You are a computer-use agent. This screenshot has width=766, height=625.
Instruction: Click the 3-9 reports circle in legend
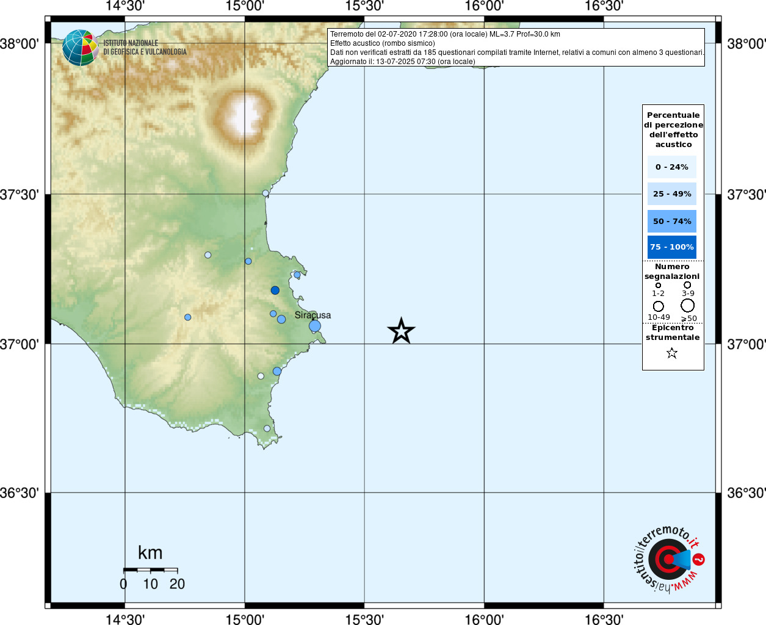pos(687,284)
